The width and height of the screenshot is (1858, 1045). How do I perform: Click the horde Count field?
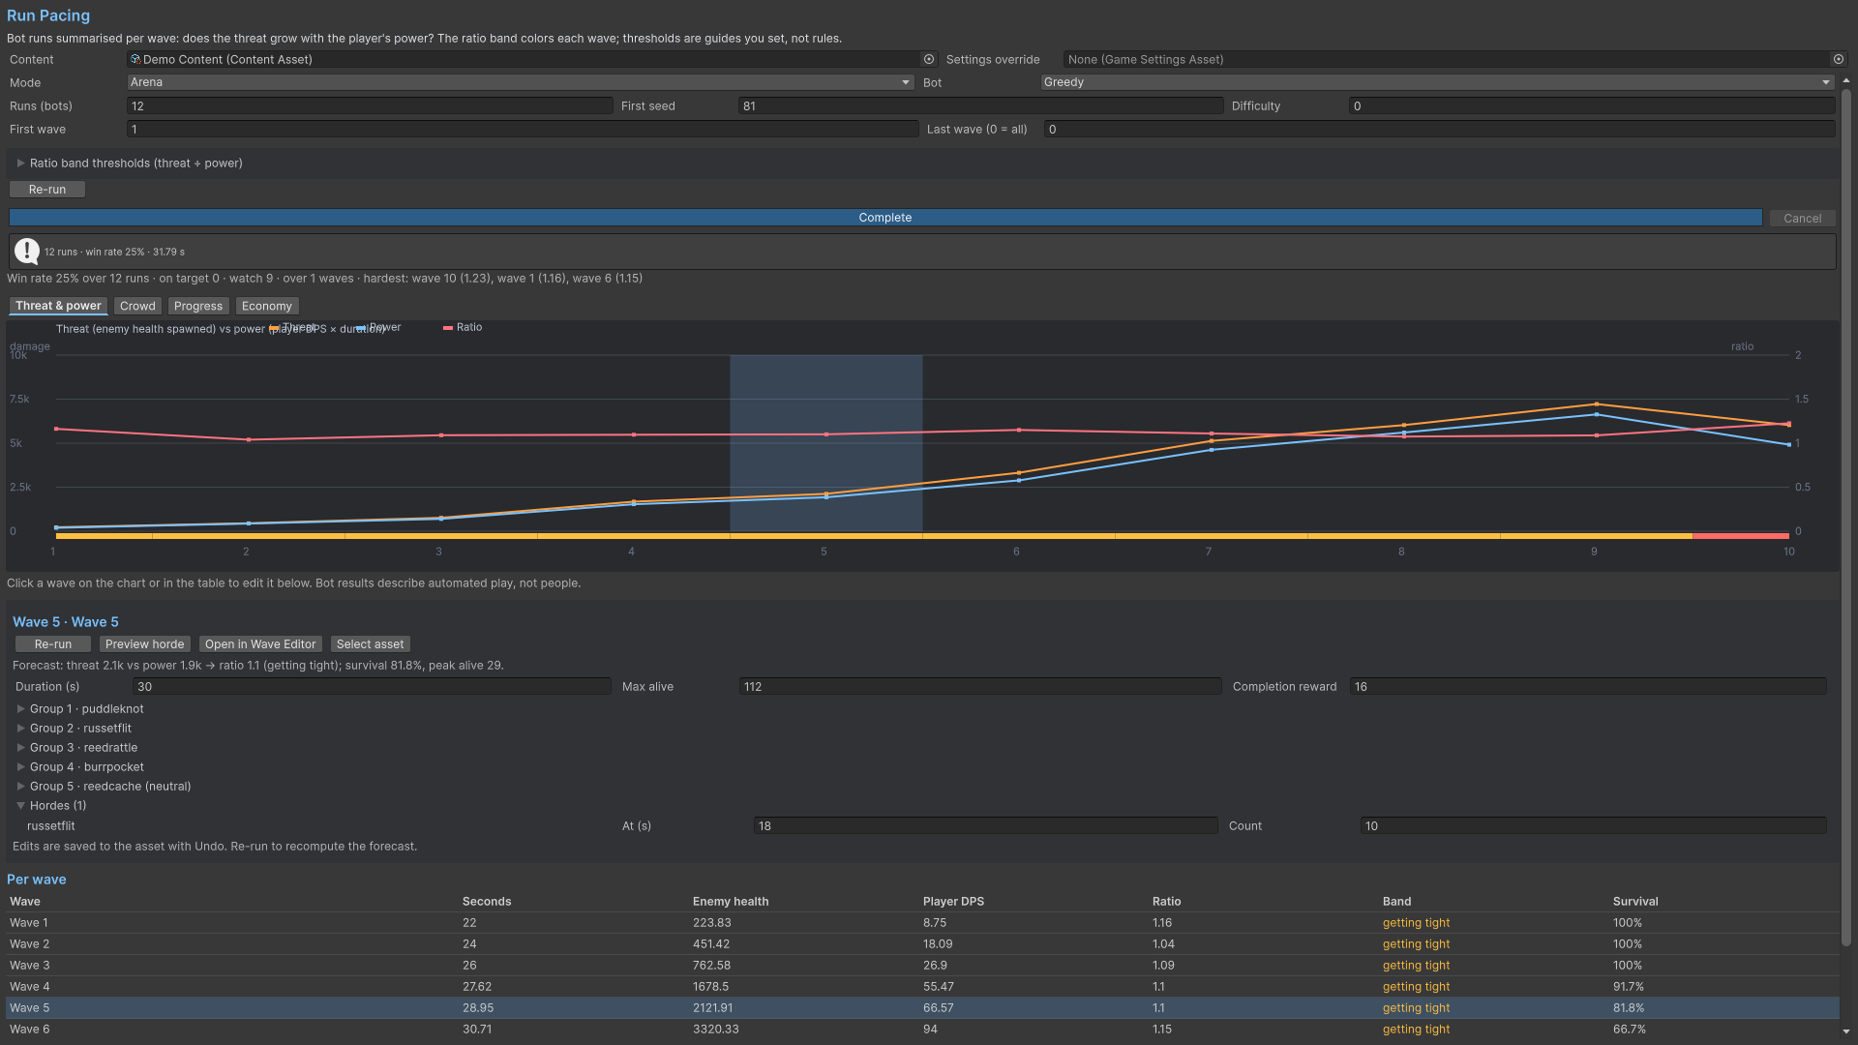pyautogui.click(x=1593, y=826)
